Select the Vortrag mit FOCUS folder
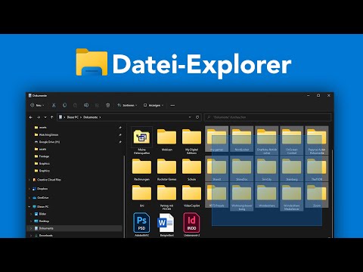 166,197
